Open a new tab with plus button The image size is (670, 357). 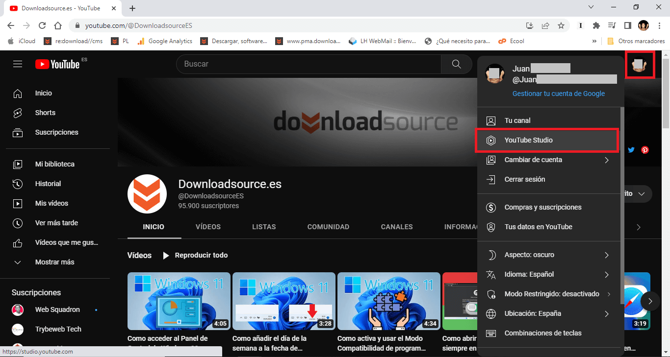[x=132, y=8]
